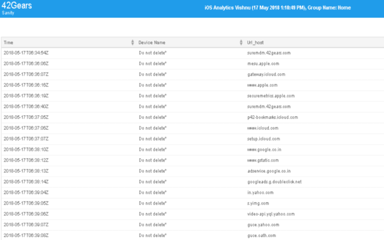Click Do not delete in the guce.yahoo.com row

[152, 225]
